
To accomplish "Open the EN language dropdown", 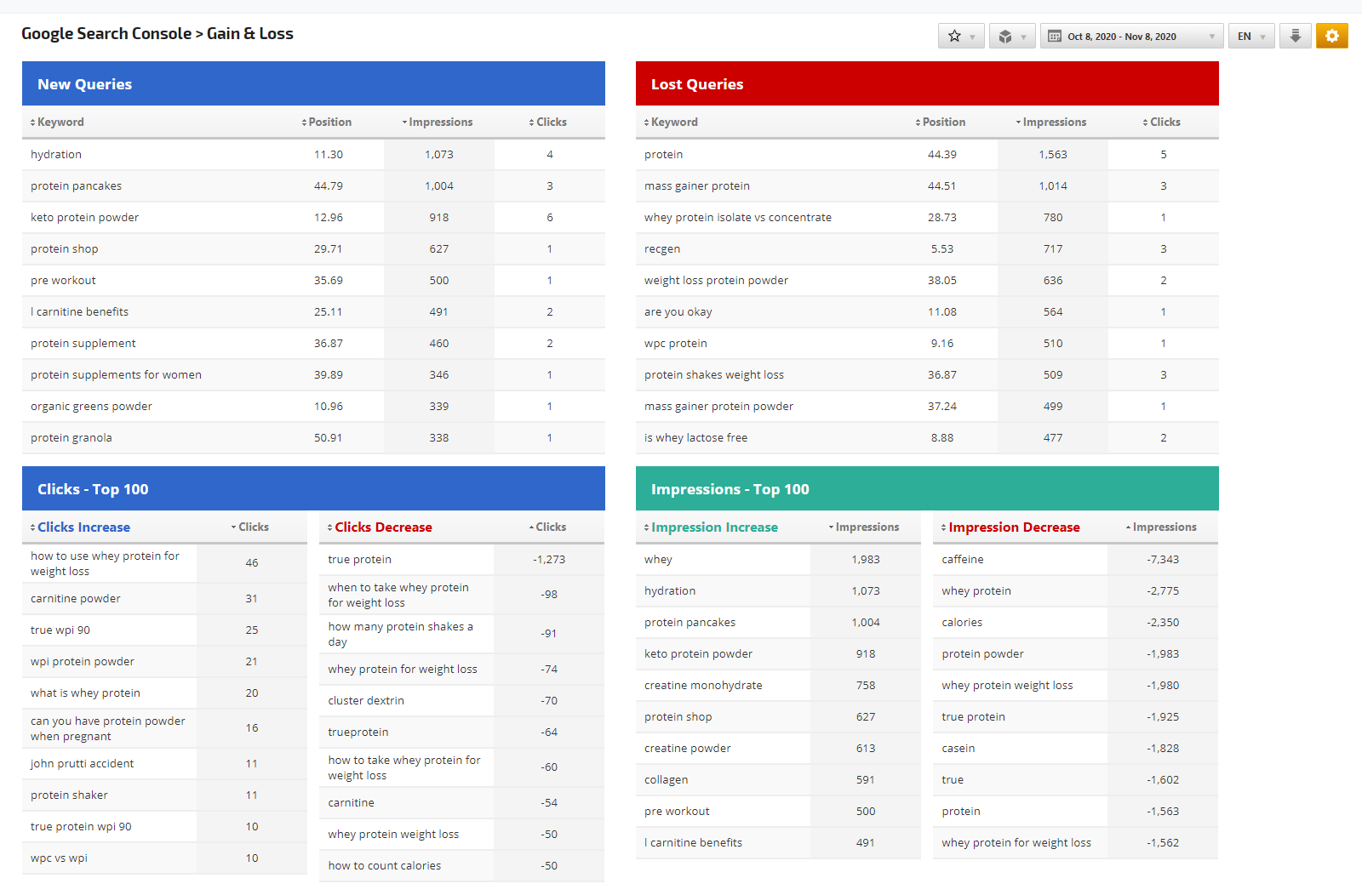I will (x=1251, y=37).
